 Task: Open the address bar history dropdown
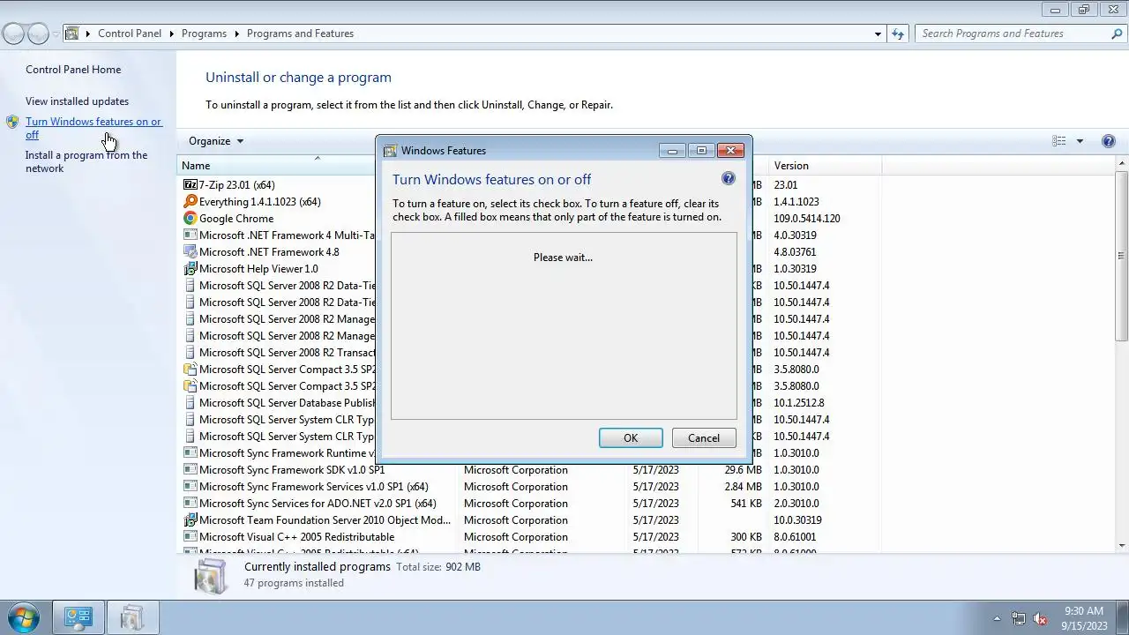click(x=878, y=34)
